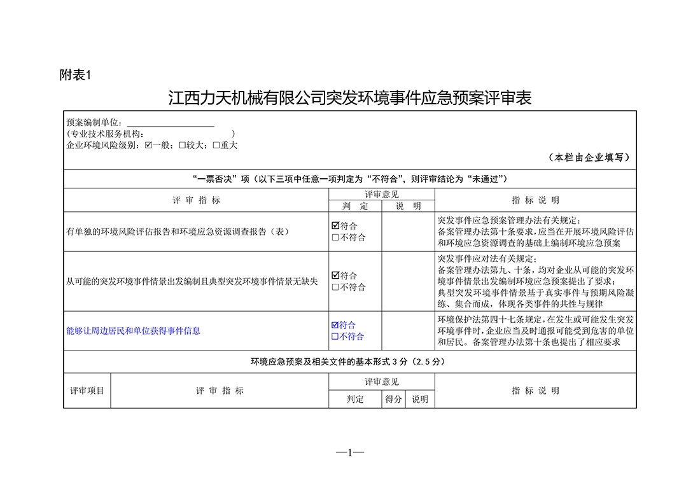Click empty 说明 cell in 环境风险评估报告 row
The height and width of the screenshot is (495, 700).
(408, 232)
